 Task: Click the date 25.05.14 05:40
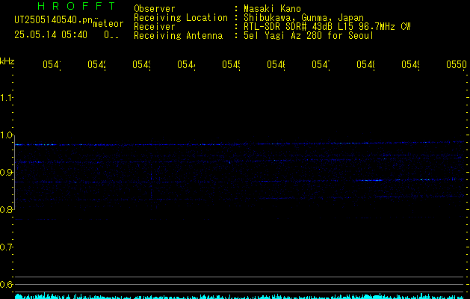(51, 35)
